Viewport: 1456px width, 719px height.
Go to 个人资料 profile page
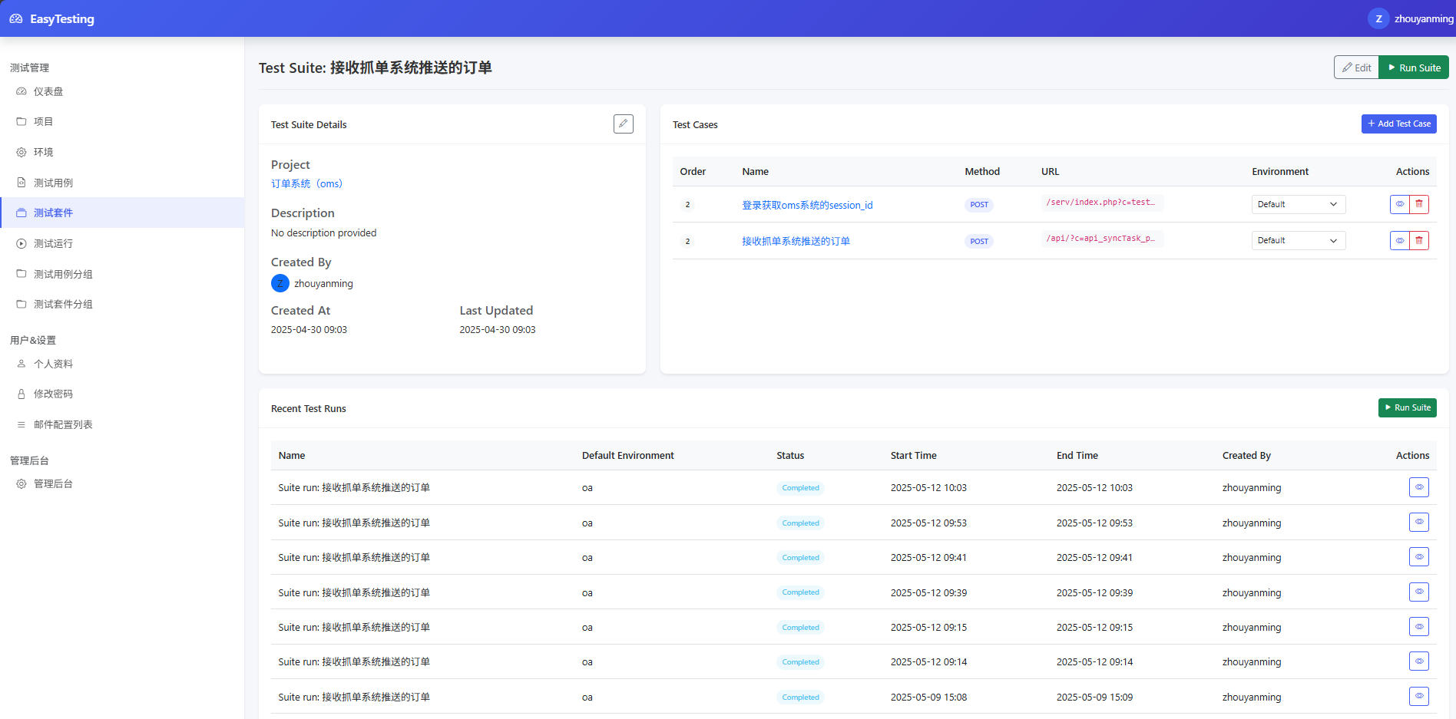pyautogui.click(x=122, y=364)
